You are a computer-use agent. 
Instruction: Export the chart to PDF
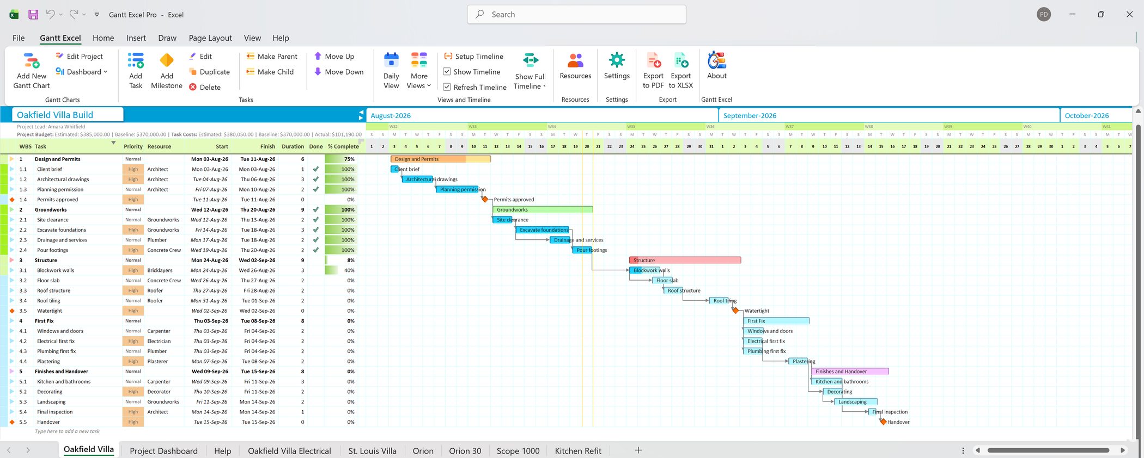tap(653, 70)
